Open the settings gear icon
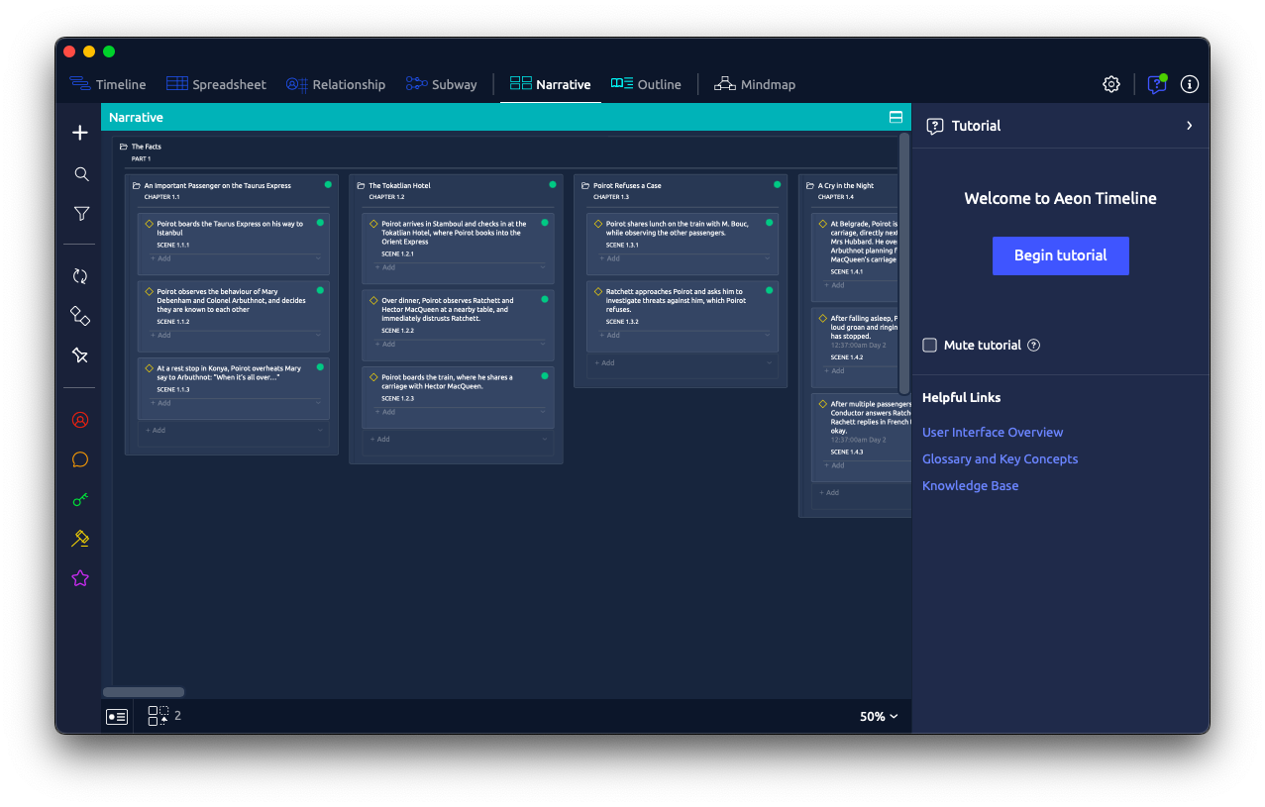Screen dimensions: 1265x807 coord(1111,84)
